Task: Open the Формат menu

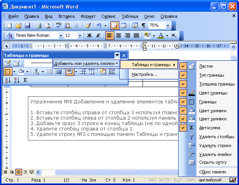Action: click(88, 16)
